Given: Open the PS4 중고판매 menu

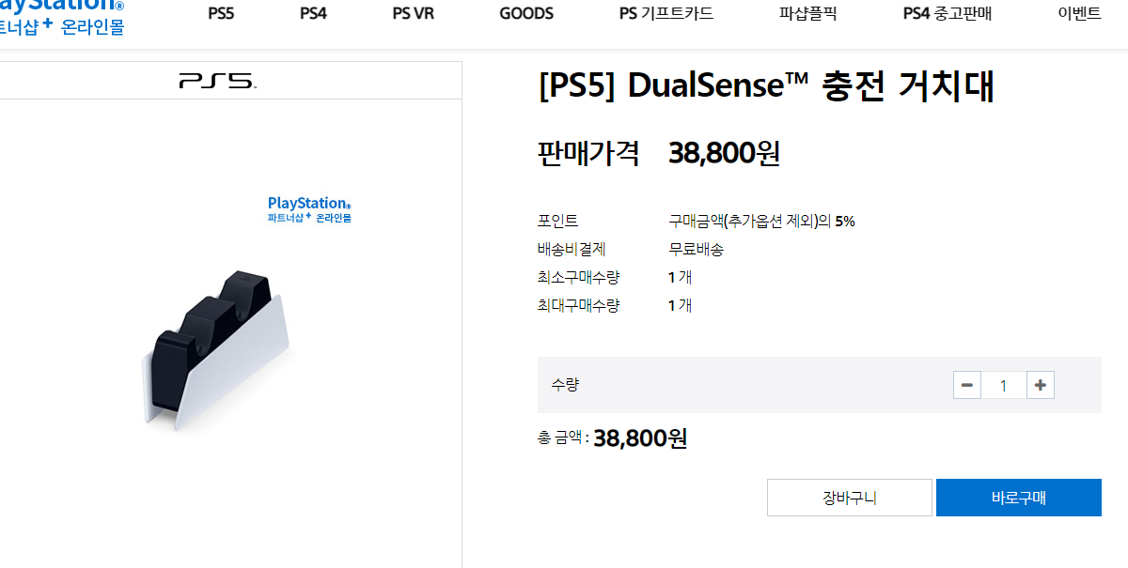Looking at the screenshot, I should coord(948,14).
